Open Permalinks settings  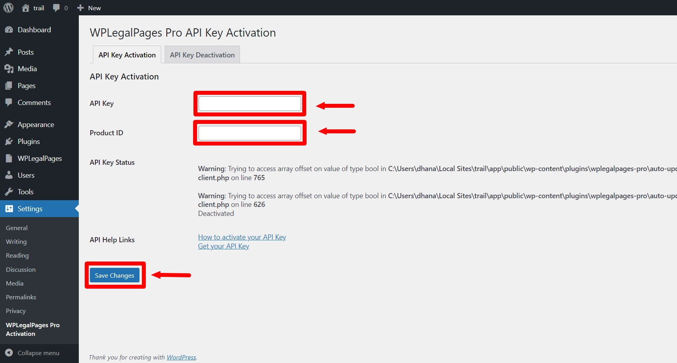point(21,297)
